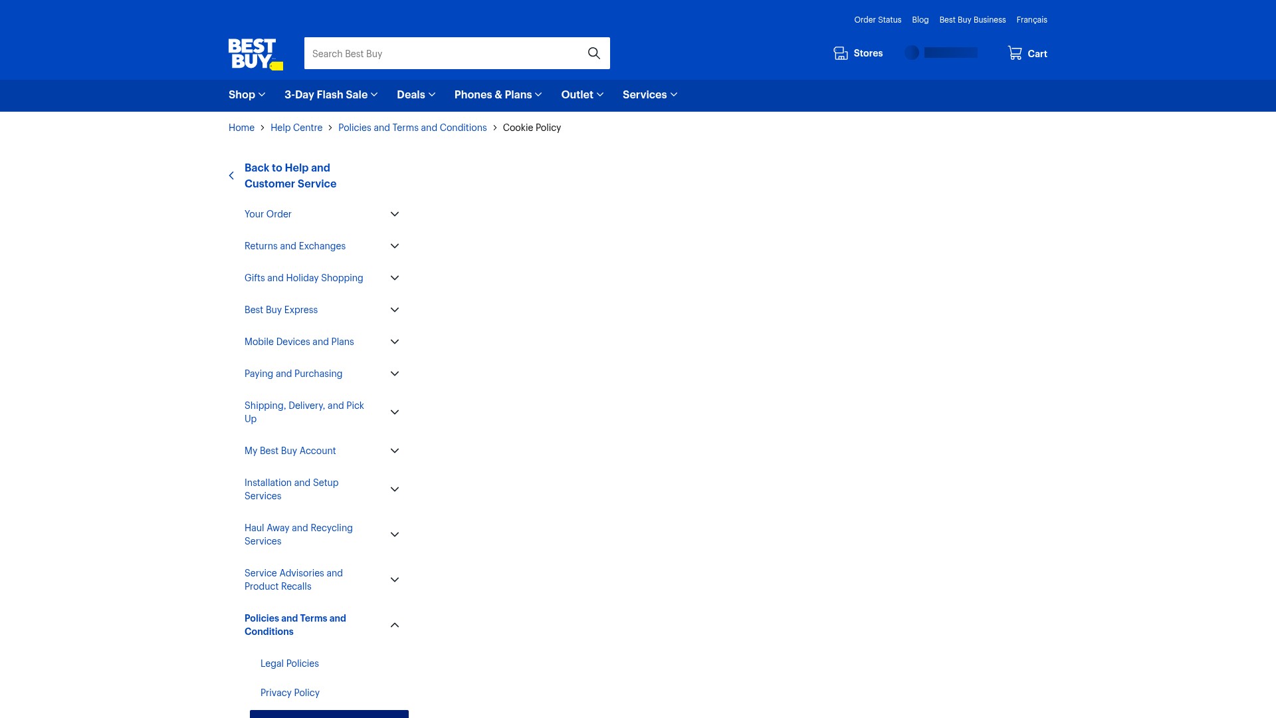Open the Deals menu
The height and width of the screenshot is (718, 1276).
tap(416, 95)
